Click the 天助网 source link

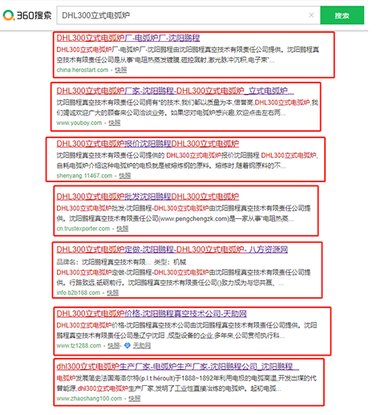142,346
